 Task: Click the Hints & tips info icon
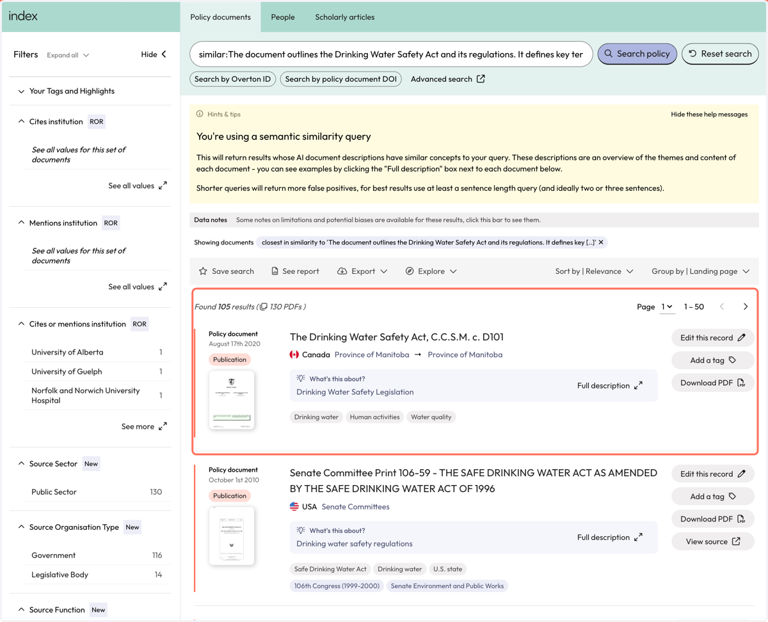[x=200, y=114]
